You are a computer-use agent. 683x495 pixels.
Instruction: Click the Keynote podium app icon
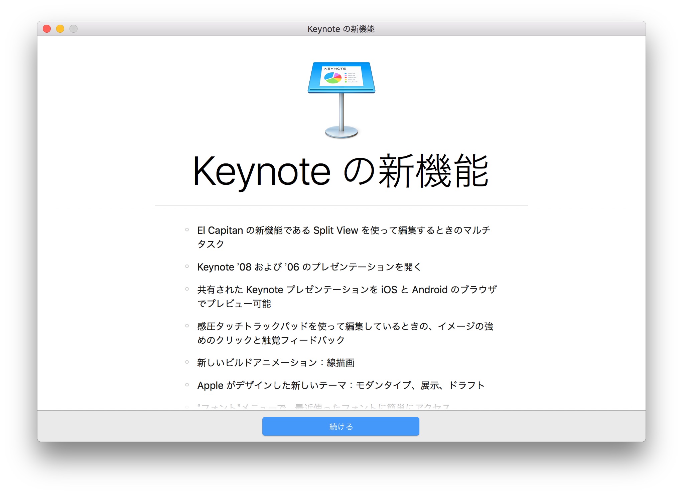tap(341, 99)
